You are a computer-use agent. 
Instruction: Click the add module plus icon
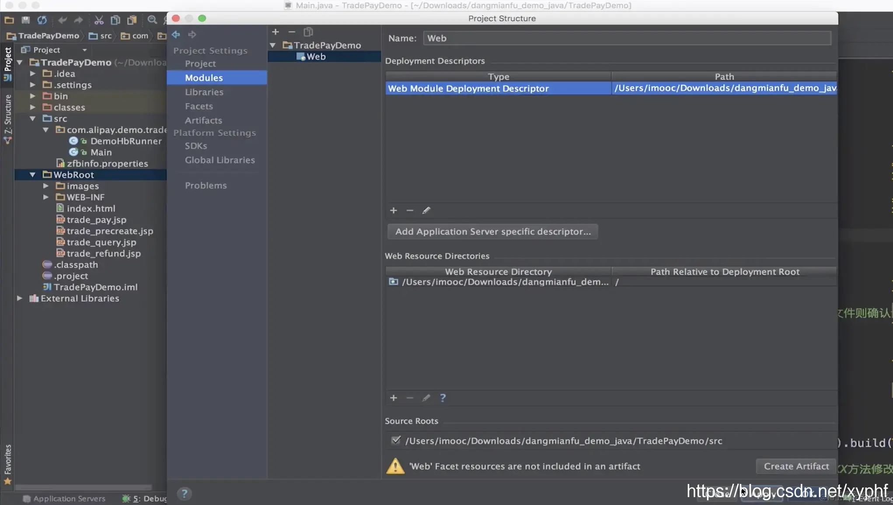click(x=275, y=32)
